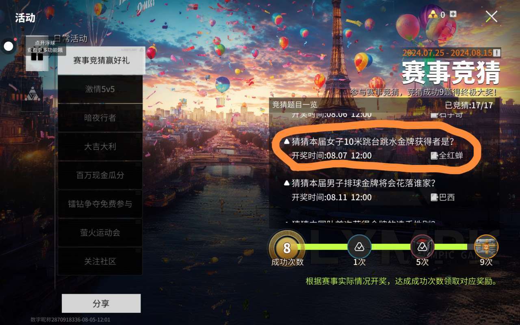Open the 9次 grand prize chest
Viewport: 520px width, 325px height.
tap(486, 247)
